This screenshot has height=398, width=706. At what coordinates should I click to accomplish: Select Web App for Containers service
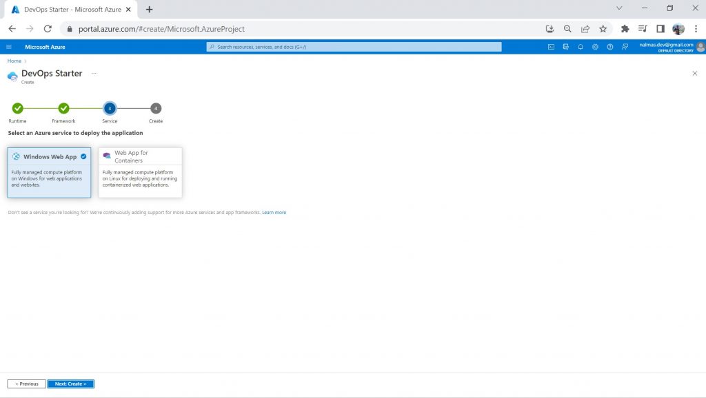pos(140,172)
